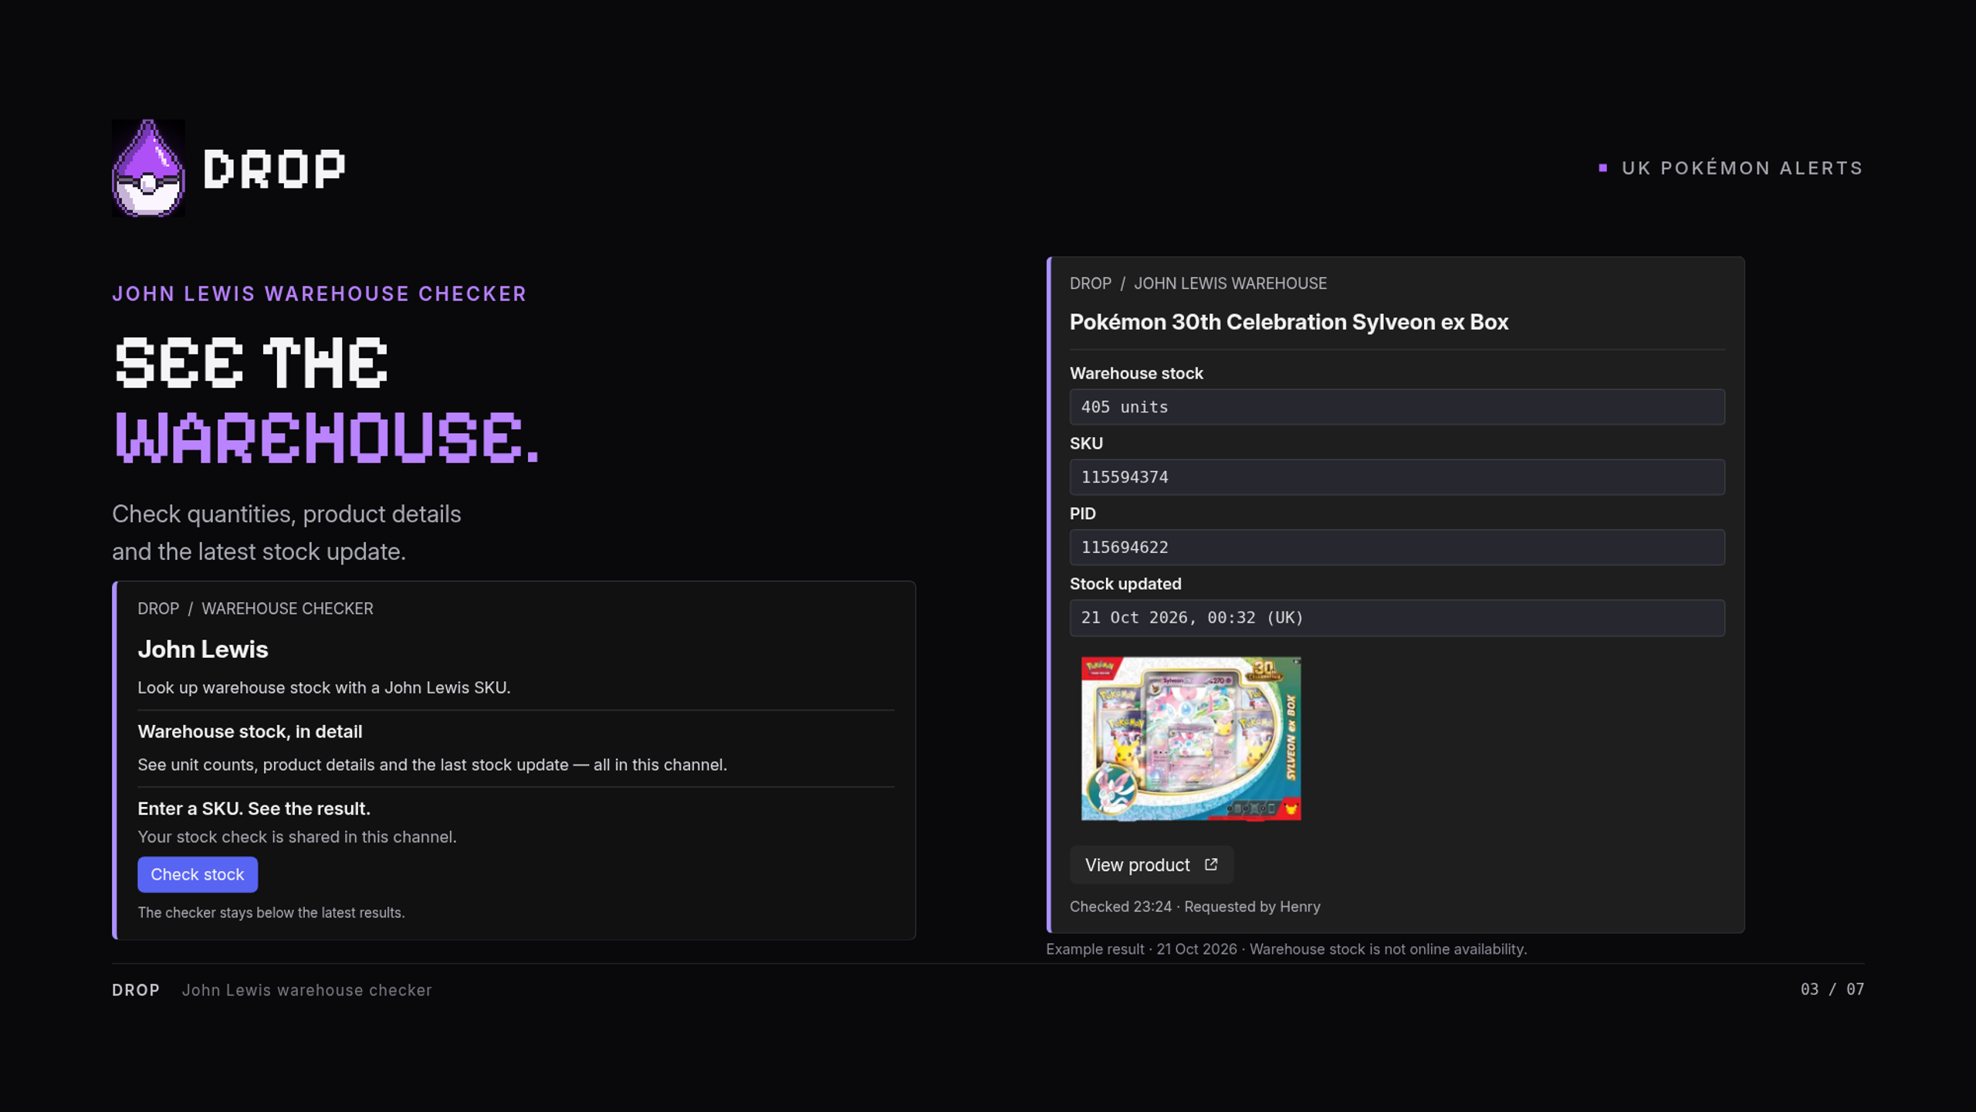Screen dimensions: 1976x1112
Task: Select the SKU field showing 115594374
Action: tap(1397, 477)
